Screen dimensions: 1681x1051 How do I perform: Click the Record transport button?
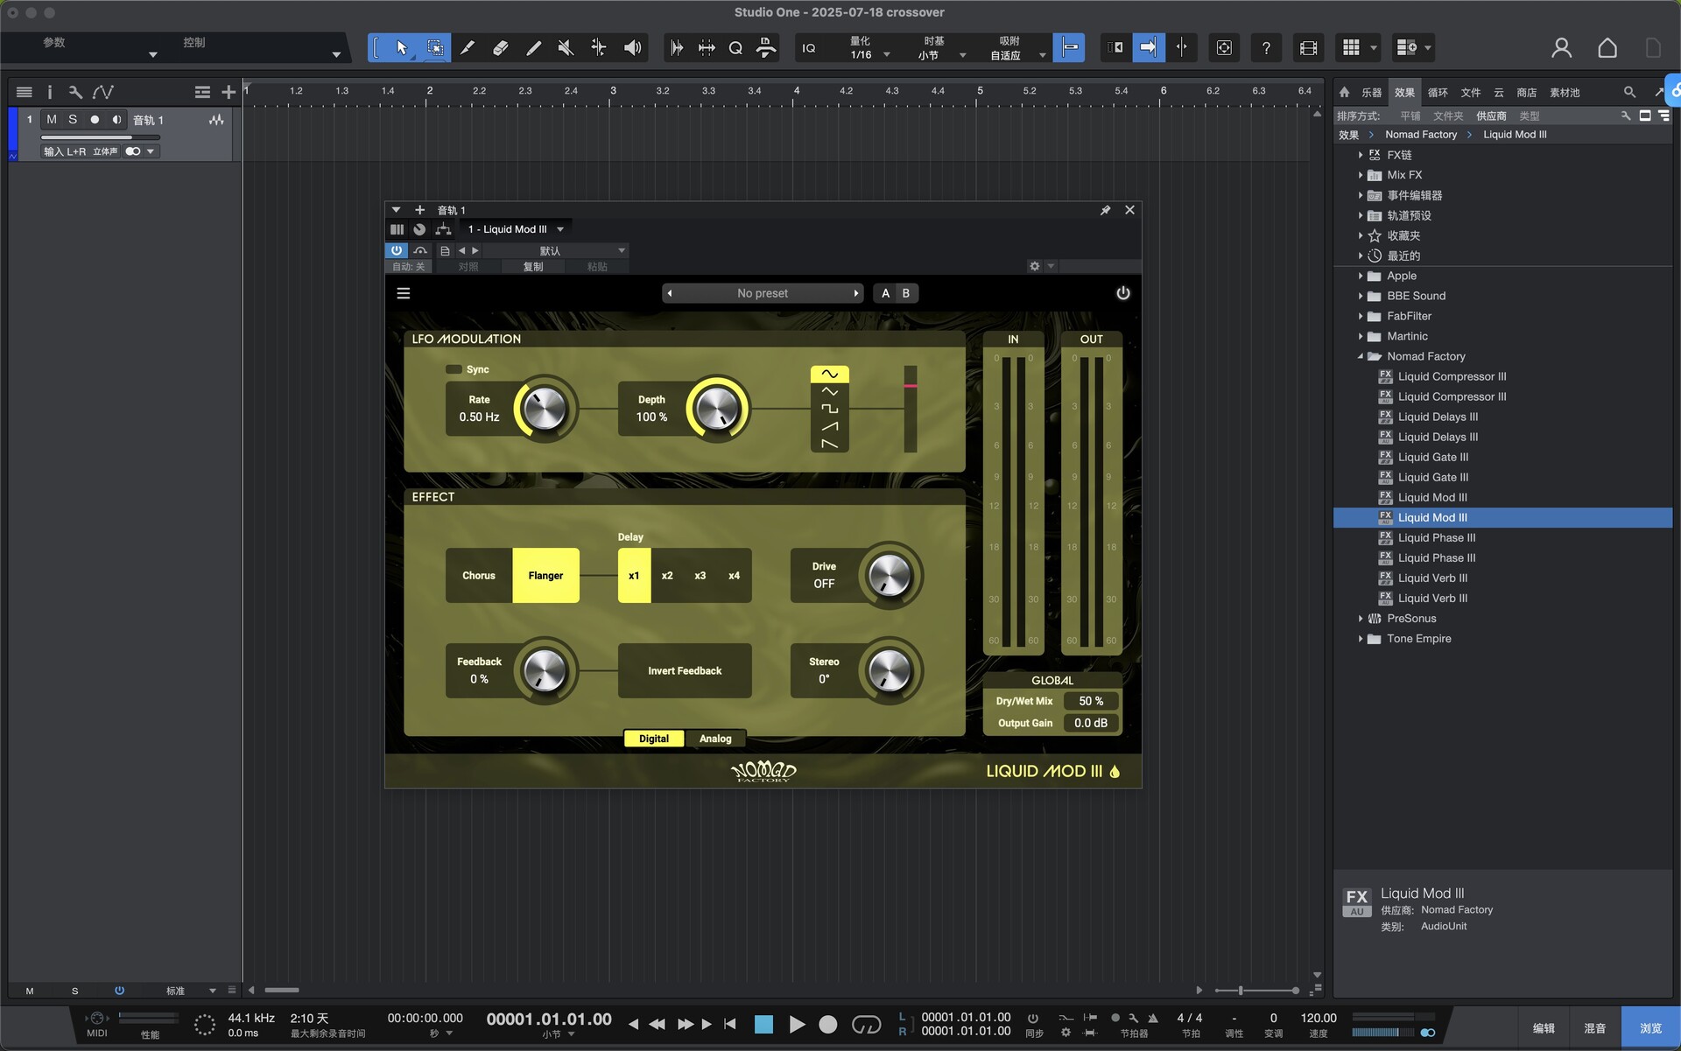pos(827,1024)
